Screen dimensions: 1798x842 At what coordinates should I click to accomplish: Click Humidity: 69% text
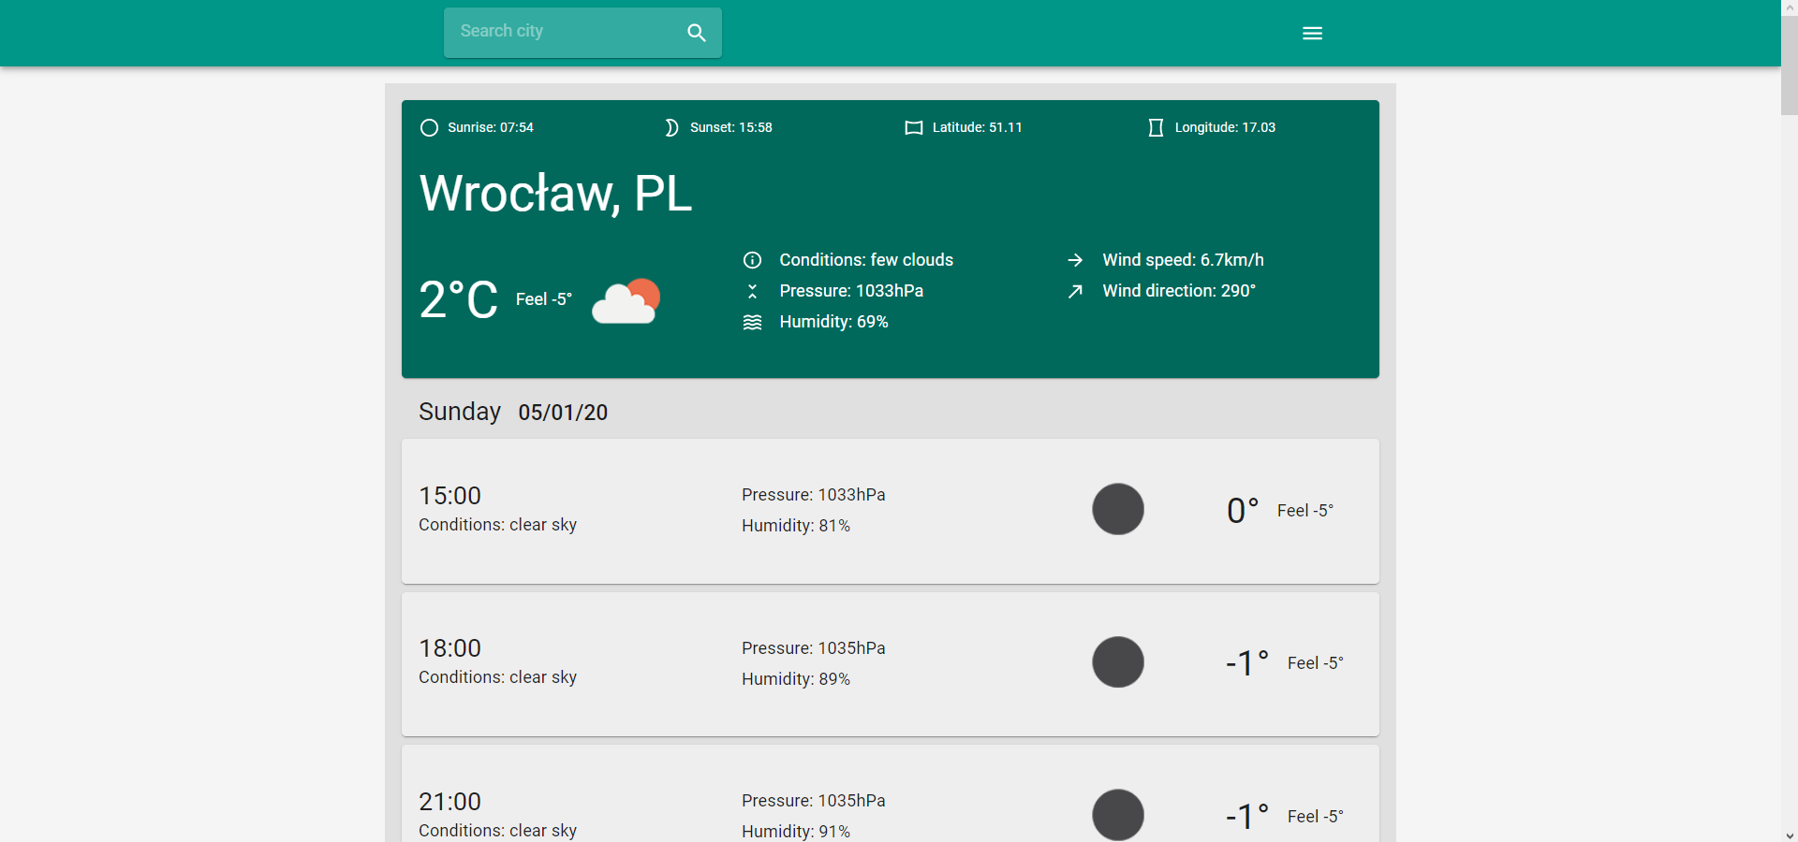coord(833,322)
